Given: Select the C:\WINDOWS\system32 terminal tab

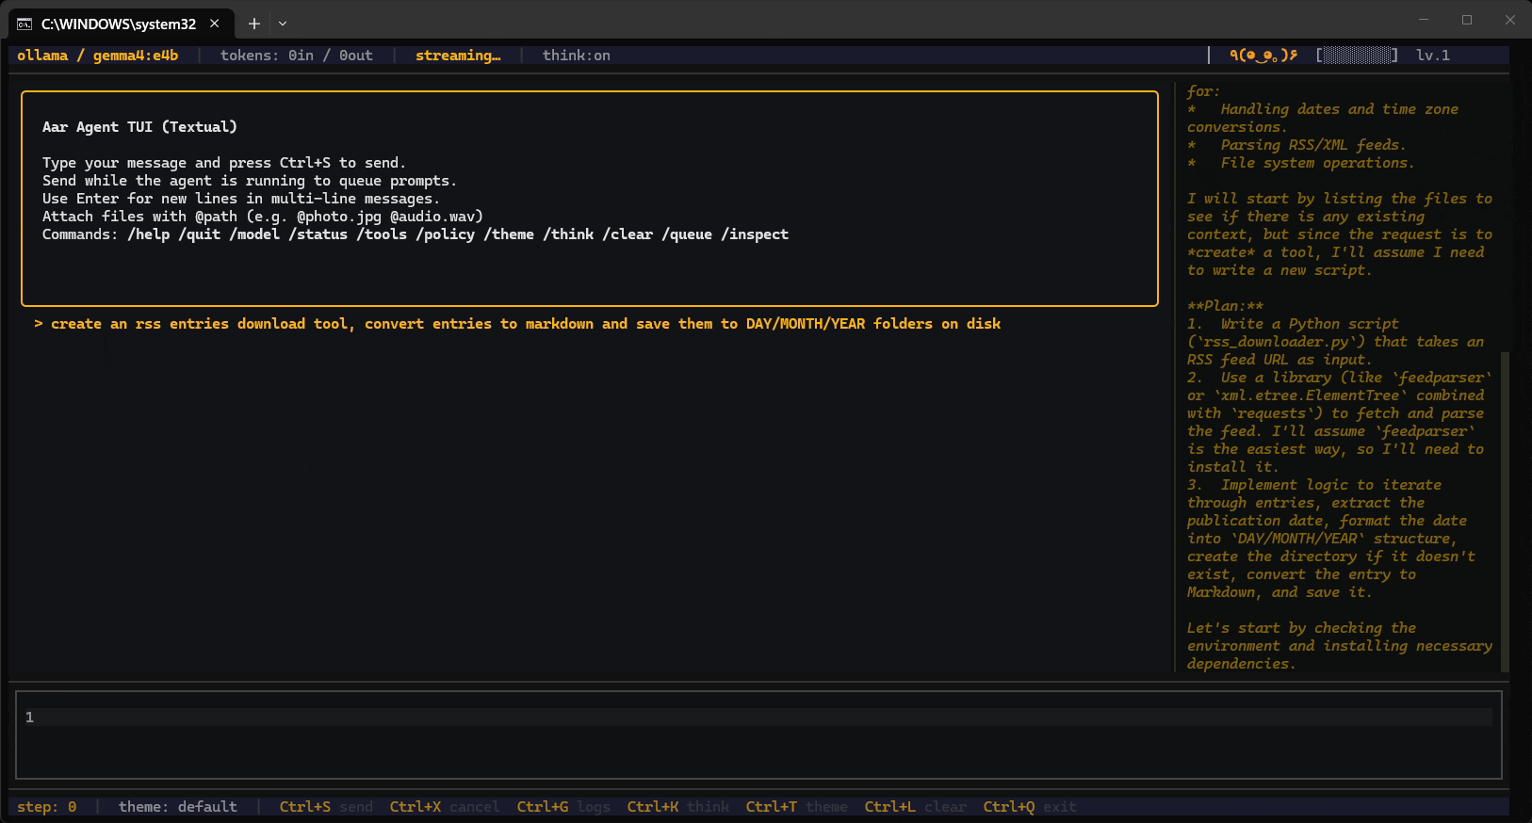Looking at the screenshot, I should click(x=121, y=24).
